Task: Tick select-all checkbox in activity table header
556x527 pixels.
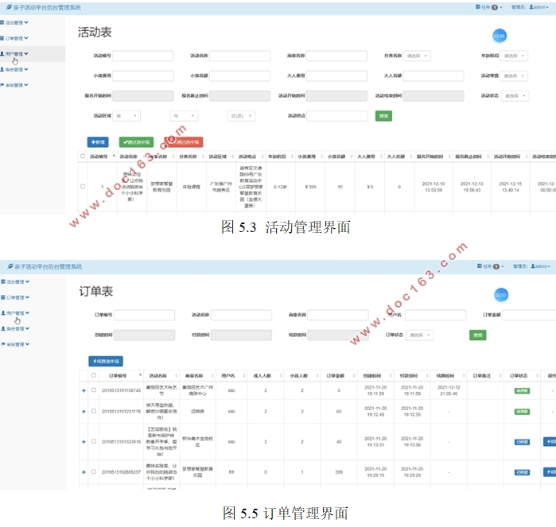Action: pyautogui.click(x=83, y=156)
